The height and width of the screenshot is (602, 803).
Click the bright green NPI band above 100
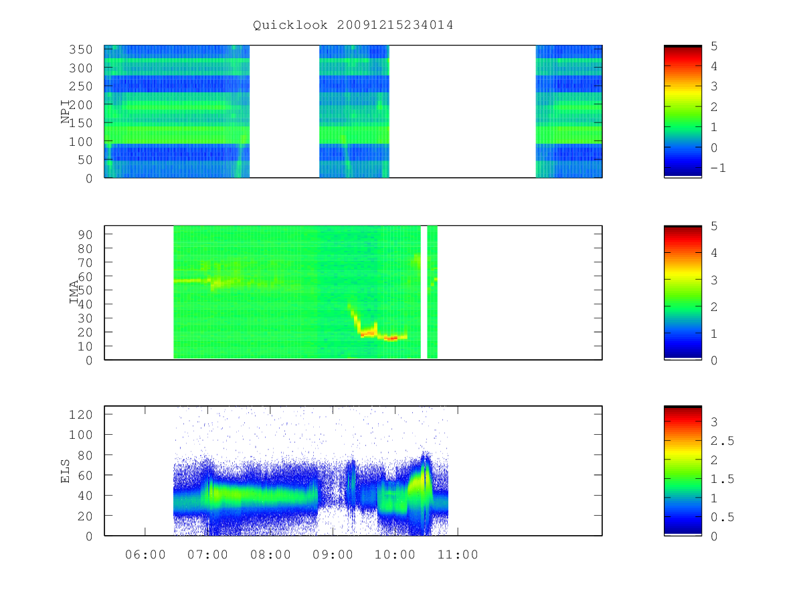coord(177,134)
